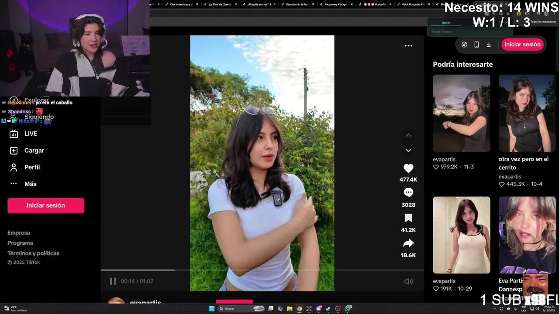Show hidden system tray icons chevron
559x314 pixels.
point(495,309)
